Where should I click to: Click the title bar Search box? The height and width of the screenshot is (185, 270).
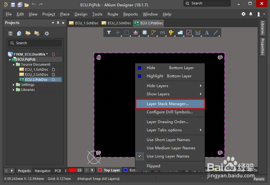(207, 3)
